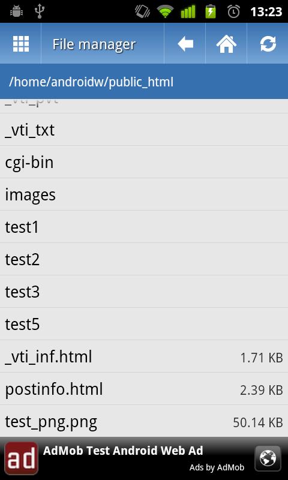Tap the AdMob globe icon
Image resolution: width=288 pixels, height=480 pixels.
click(x=268, y=458)
